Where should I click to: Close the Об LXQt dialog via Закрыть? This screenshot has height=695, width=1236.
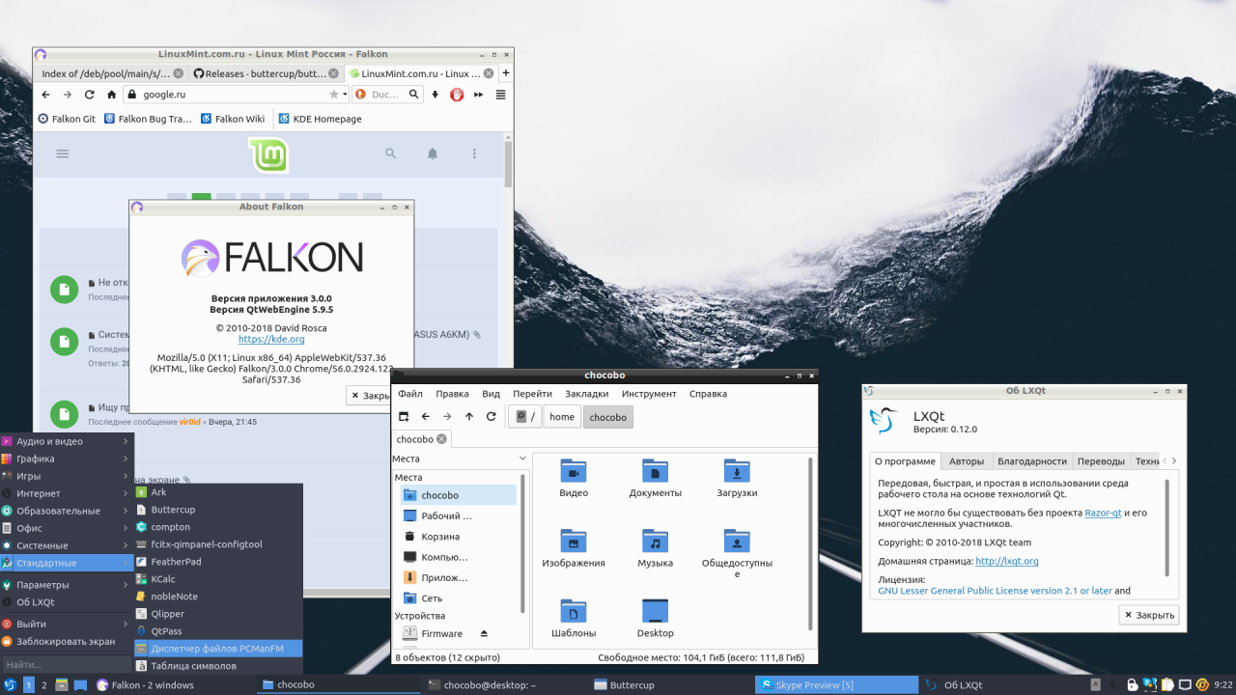(1149, 615)
